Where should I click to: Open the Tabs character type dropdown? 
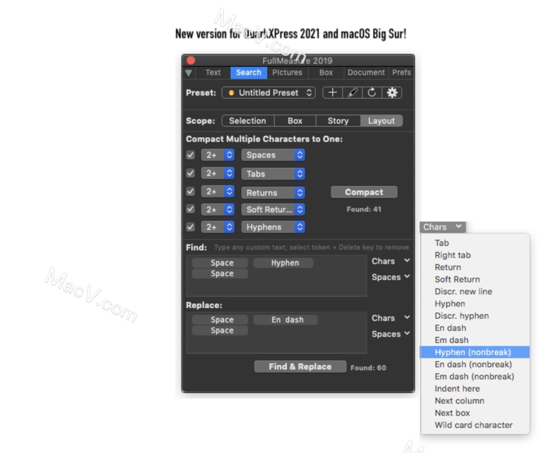point(273,174)
